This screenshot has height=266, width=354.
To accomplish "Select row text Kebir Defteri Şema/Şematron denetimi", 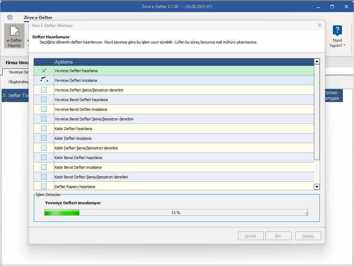I will tap(86, 148).
